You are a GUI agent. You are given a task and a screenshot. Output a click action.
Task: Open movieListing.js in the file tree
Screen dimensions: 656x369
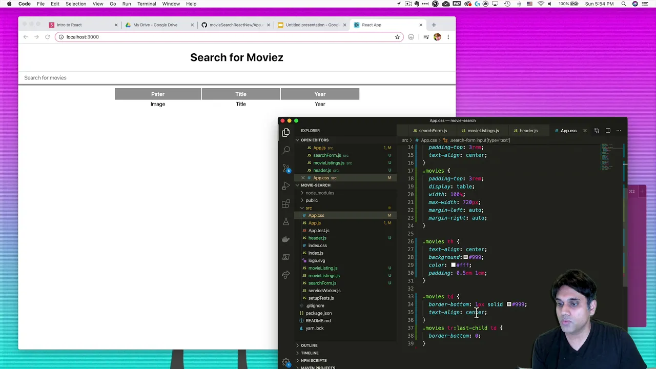click(322, 268)
